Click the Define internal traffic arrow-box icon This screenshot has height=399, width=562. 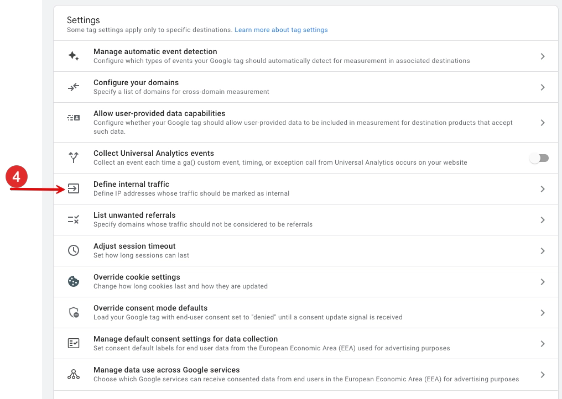(x=74, y=188)
